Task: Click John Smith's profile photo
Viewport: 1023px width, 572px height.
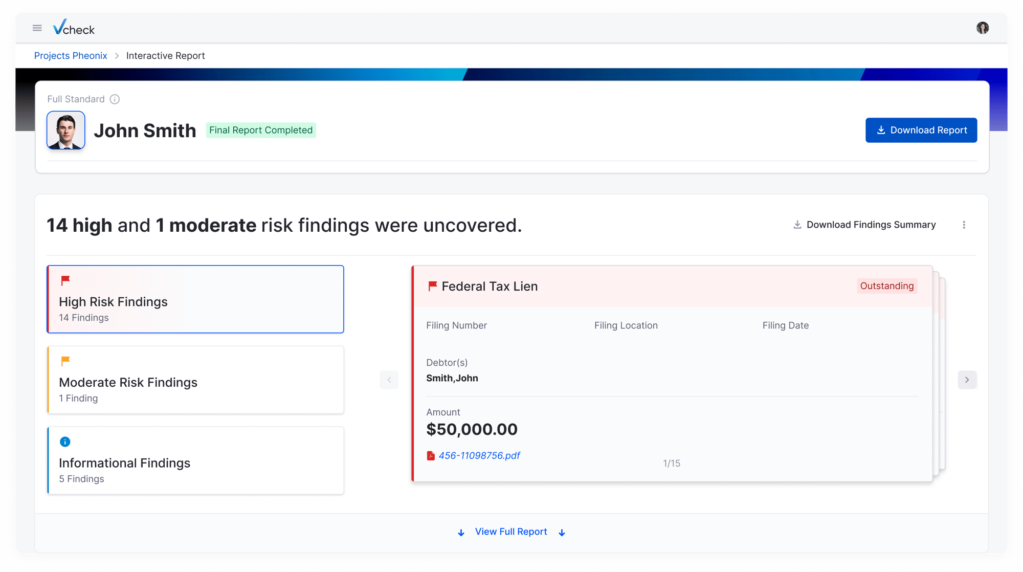Action: point(66,130)
